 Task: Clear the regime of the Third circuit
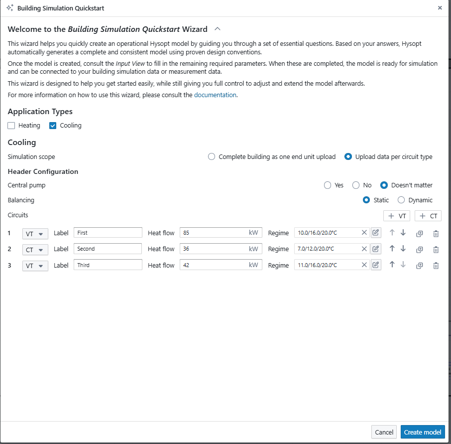pyautogui.click(x=364, y=265)
